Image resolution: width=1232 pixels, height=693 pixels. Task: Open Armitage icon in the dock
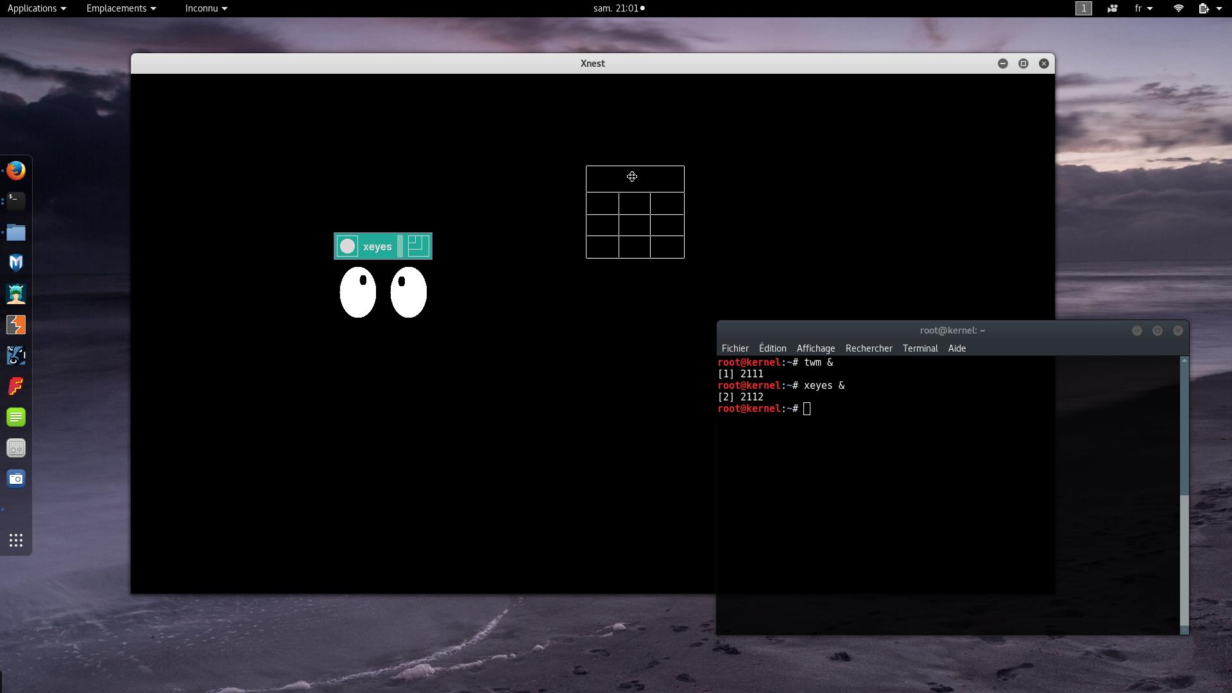click(x=16, y=294)
